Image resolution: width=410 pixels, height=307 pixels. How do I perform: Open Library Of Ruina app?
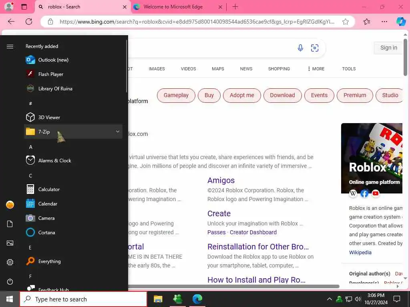coord(73,88)
